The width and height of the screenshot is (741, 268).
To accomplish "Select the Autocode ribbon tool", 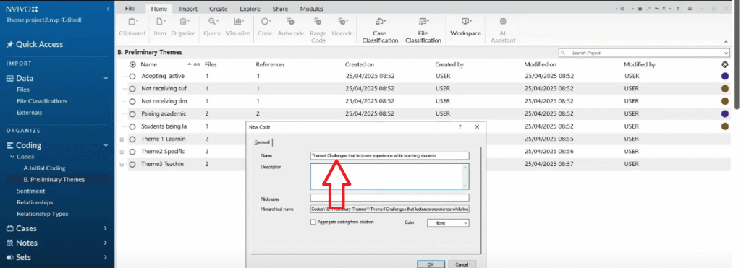I will pyautogui.click(x=290, y=27).
